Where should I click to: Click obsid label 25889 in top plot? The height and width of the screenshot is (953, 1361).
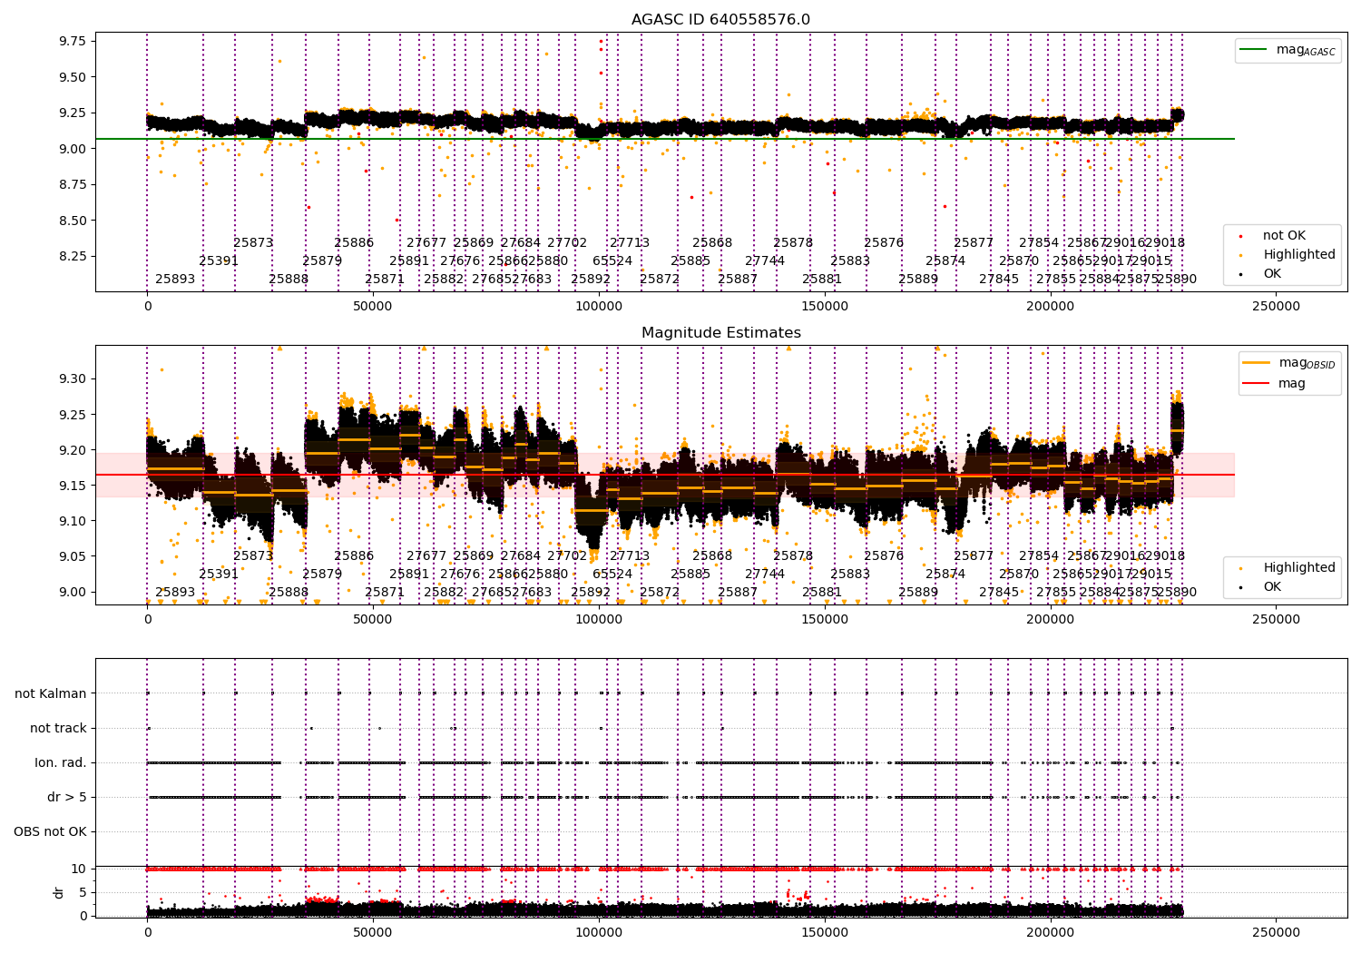[918, 279]
